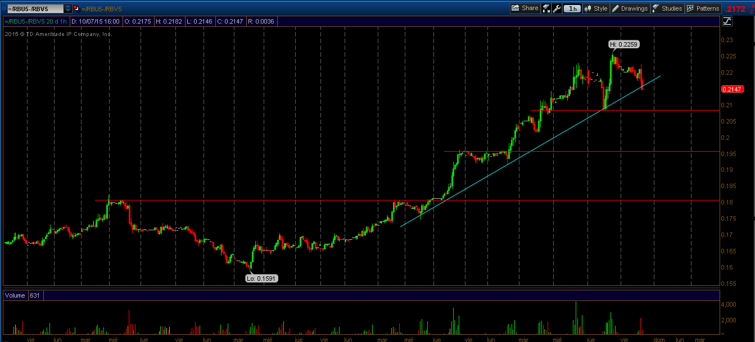Click the volume value 631

click(x=34, y=295)
